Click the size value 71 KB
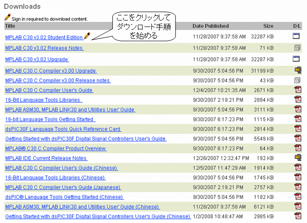Viewport: 307px width, 223px height. [x=266, y=48]
